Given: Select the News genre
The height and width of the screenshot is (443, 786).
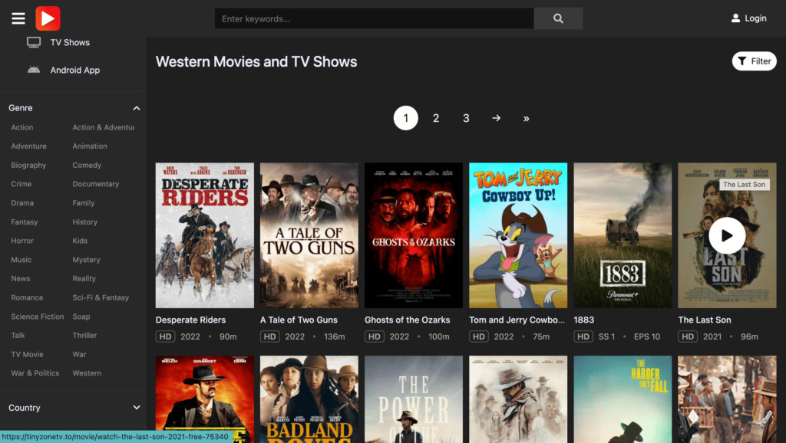Looking at the screenshot, I should [x=21, y=278].
